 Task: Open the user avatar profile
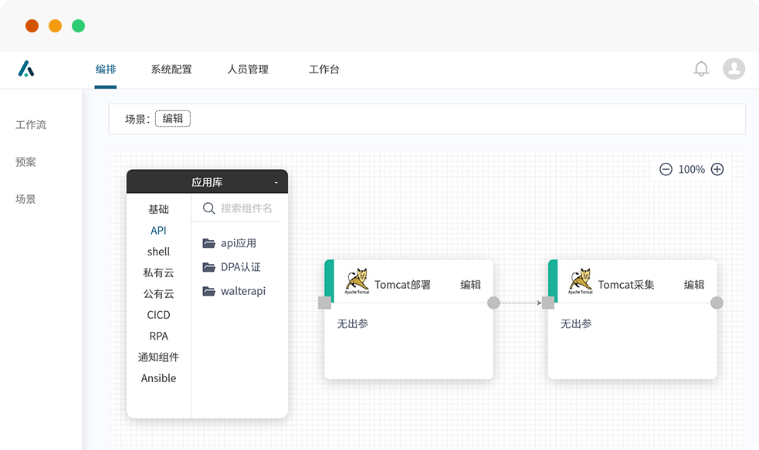pyautogui.click(x=734, y=69)
